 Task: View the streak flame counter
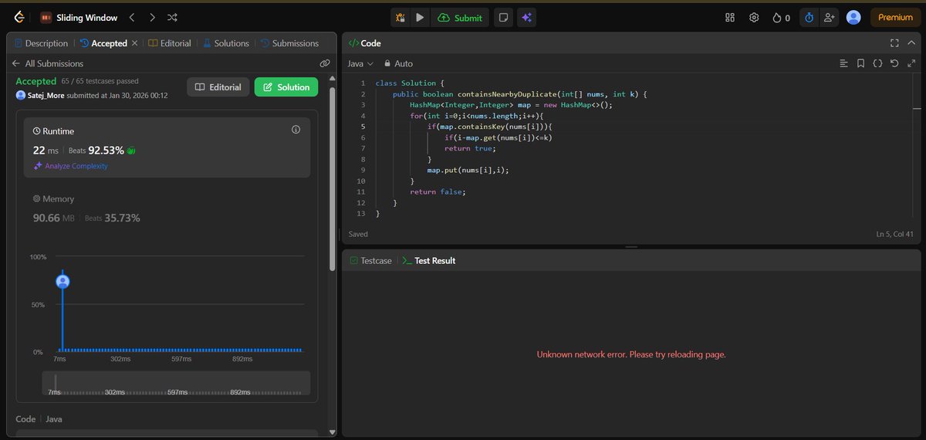coord(781,17)
